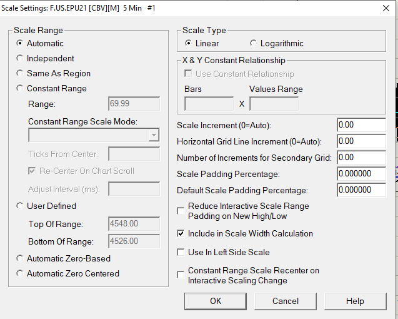
Task: Open Help for scale settings
Action: tap(354, 301)
